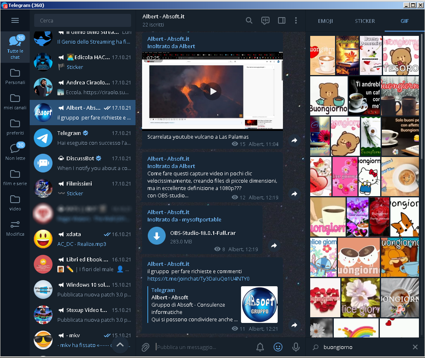Viewport: 425px width, 358px height.
Task: Click the Albert - Absoft.it channel title header
Action: coord(163,17)
